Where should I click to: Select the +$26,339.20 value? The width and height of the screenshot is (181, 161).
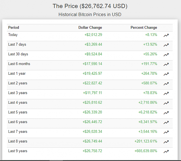(92, 112)
